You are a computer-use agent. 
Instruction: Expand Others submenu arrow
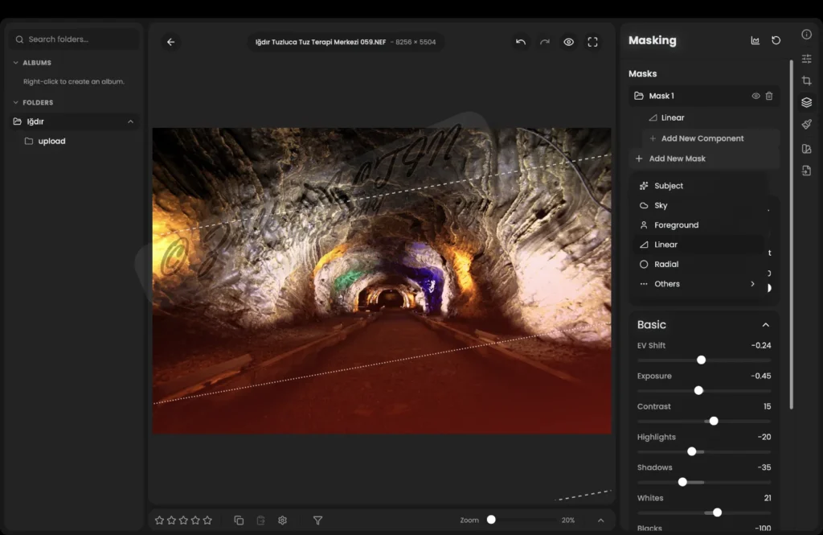coord(752,284)
